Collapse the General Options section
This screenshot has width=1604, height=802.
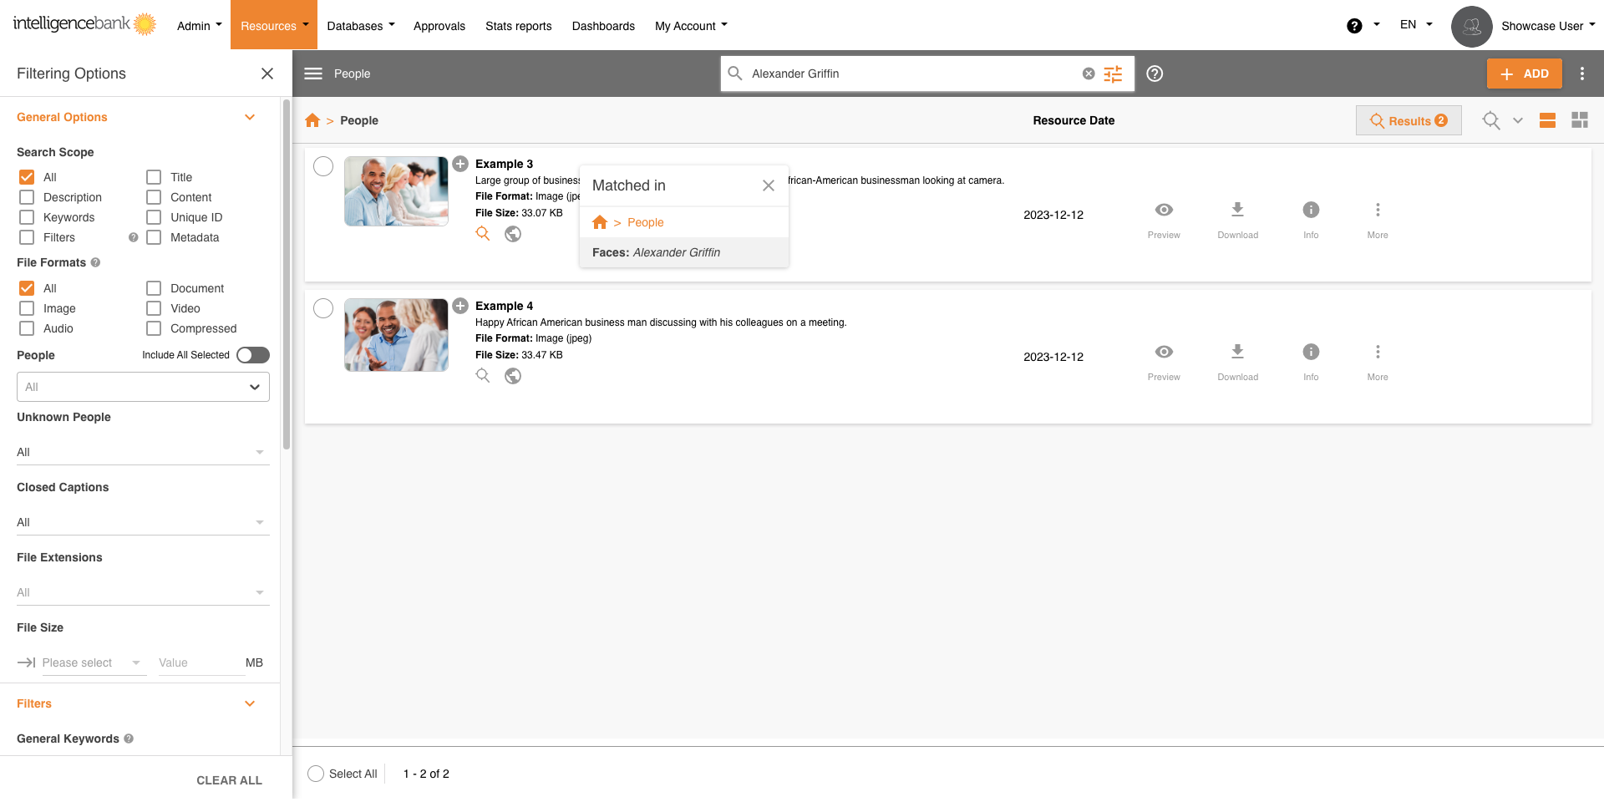(250, 117)
